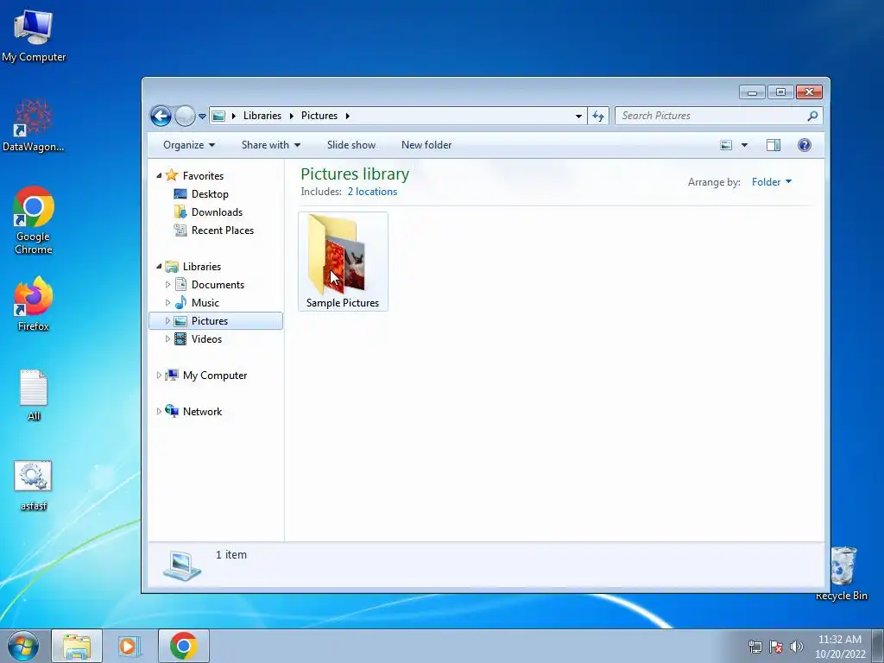This screenshot has height=663, width=884.
Task: Open the Share with menu
Action: point(270,145)
